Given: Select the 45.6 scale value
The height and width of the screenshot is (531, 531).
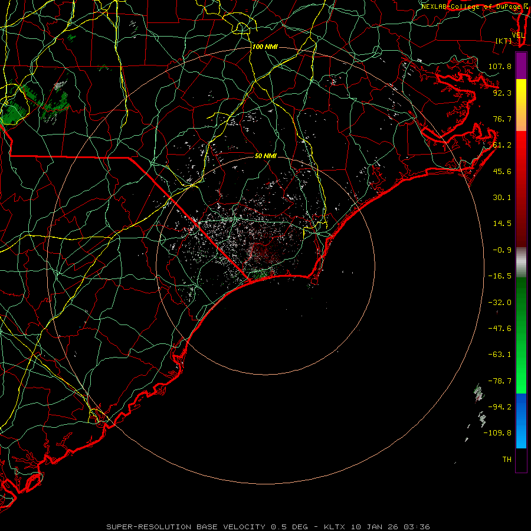Looking at the screenshot, I should pyautogui.click(x=502, y=171).
